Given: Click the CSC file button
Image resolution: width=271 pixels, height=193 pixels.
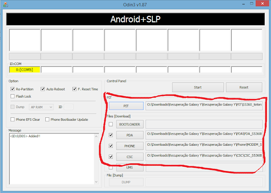Looking at the screenshot, I should pyautogui.click(x=130, y=157).
